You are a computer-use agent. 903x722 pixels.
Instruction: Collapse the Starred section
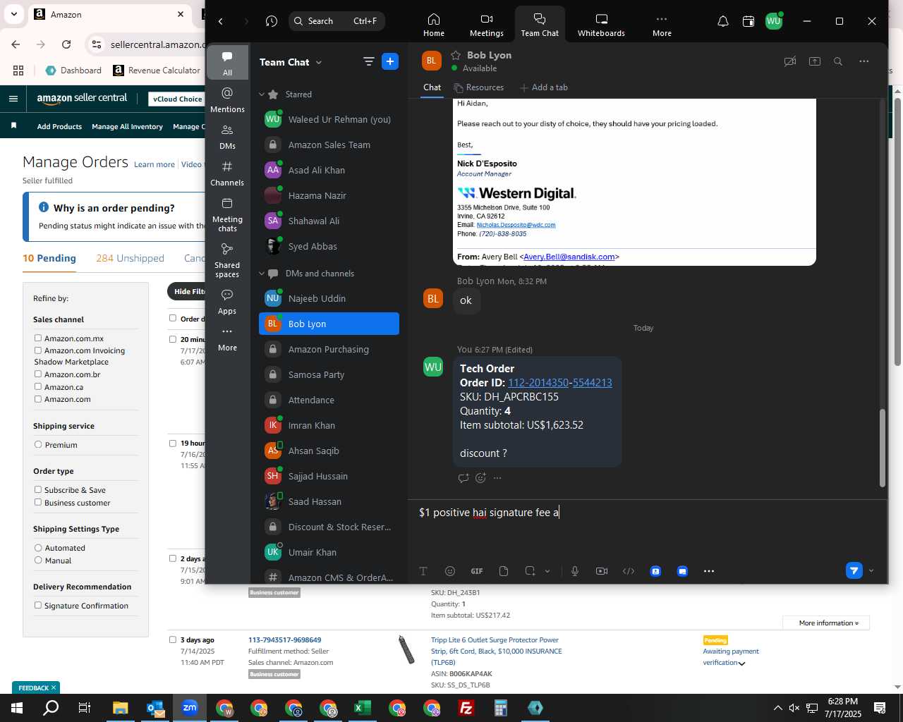pos(262,94)
